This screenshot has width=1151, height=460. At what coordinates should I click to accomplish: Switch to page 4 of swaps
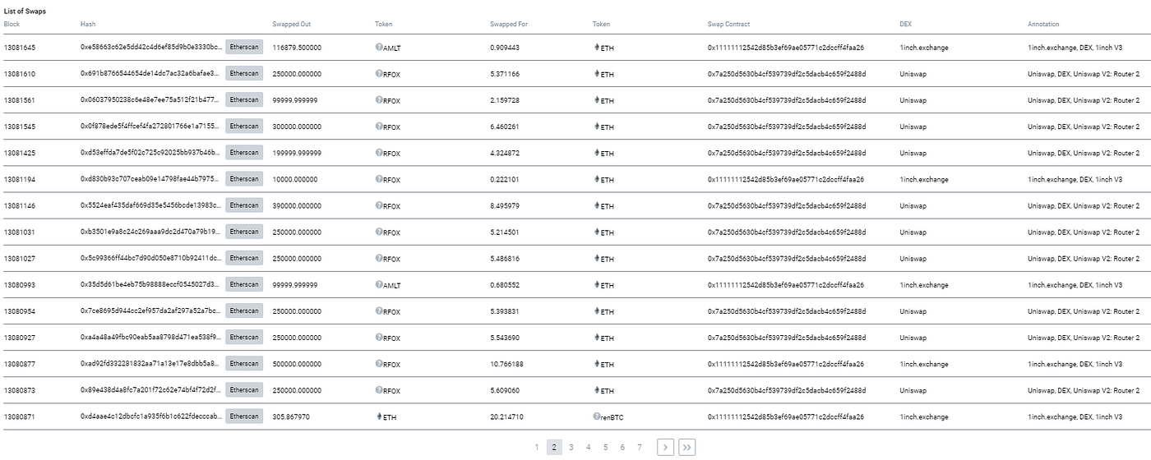pyautogui.click(x=589, y=447)
